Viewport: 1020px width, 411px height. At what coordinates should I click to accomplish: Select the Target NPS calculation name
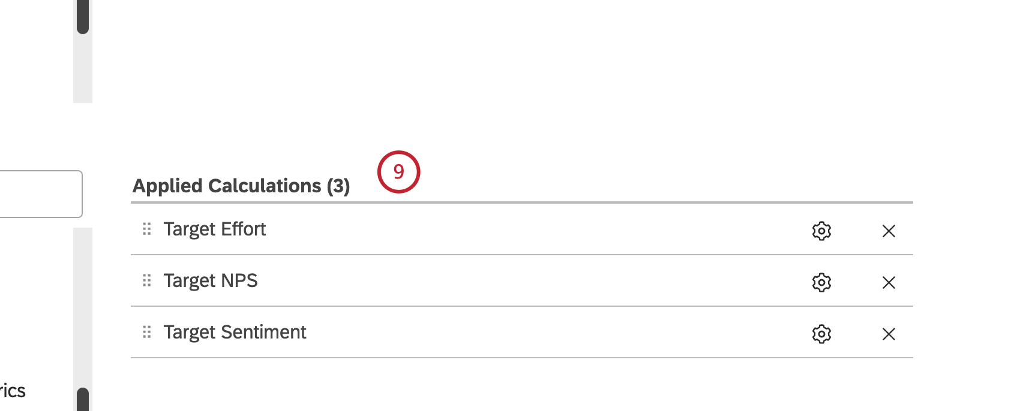[x=210, y=280]
